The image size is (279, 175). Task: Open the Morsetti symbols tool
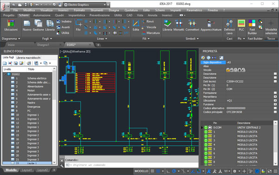coord(179,25)
